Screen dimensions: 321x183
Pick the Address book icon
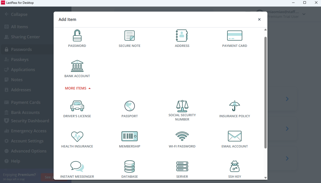click(x=182, y=36)
